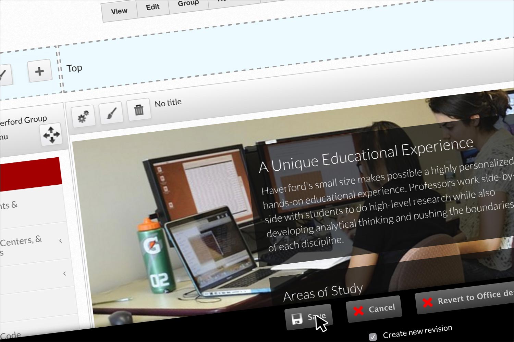Open pane settings gears icon
The image size is (514, 342).
point(83,116)
